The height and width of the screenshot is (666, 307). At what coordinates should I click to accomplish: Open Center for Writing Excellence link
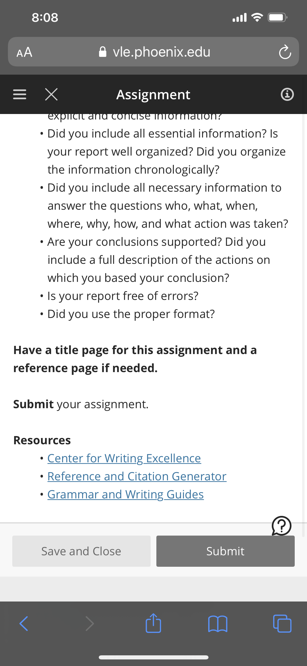click(x=124, y=458)
